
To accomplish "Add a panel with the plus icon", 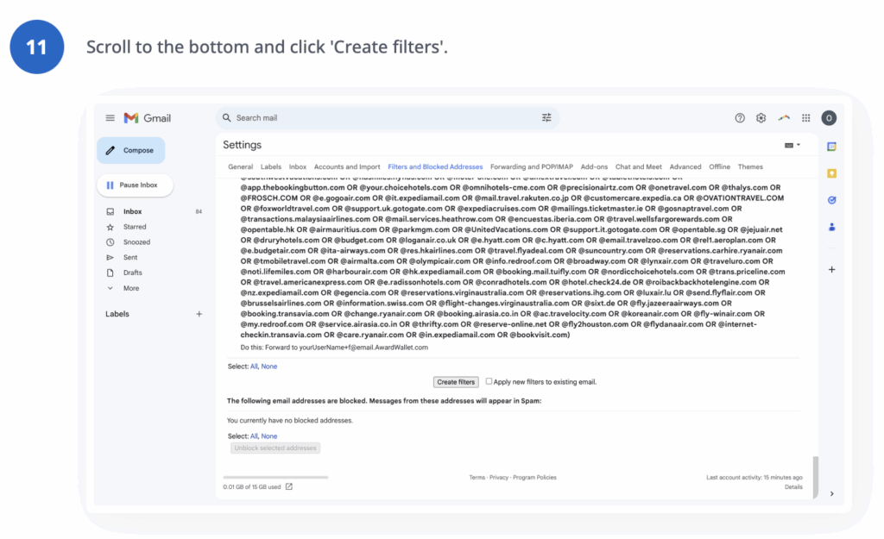I will point(830,269).
